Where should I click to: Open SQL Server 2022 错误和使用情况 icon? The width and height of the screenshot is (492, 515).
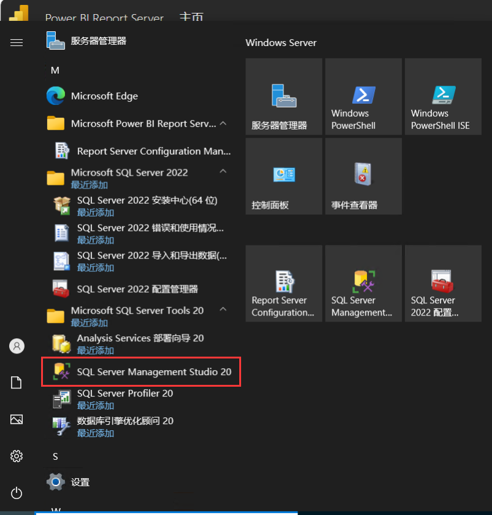tap(62, 233)
